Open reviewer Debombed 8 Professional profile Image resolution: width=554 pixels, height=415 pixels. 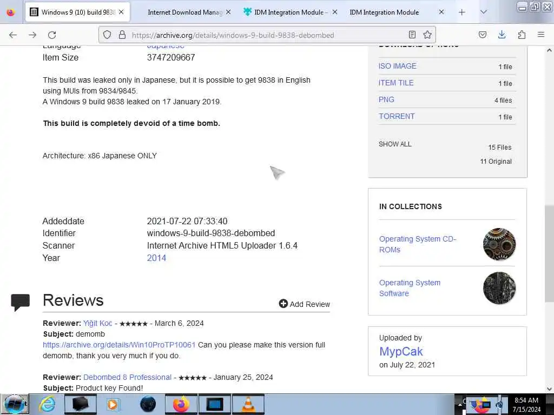128,377
